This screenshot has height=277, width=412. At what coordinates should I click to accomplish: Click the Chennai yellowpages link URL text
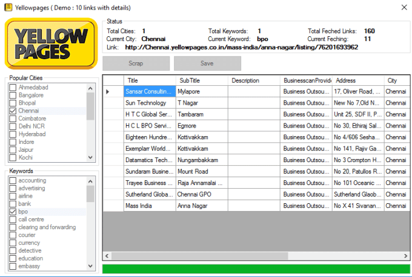click(242, 47)
